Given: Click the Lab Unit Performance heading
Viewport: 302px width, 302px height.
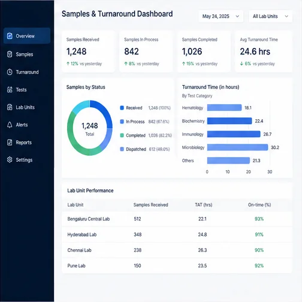Looking at the screenshot, I should (x=90, y=191).
